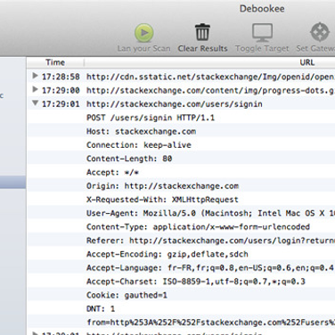Click the Set Gateway crosshair icon
Image resolution: width=335 pixels, height=335 pixels.
[320, 32]
